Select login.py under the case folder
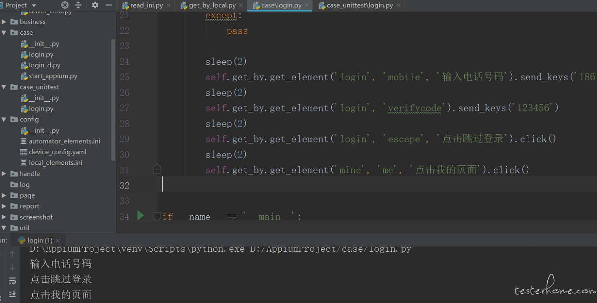 (x=41, y=54)
